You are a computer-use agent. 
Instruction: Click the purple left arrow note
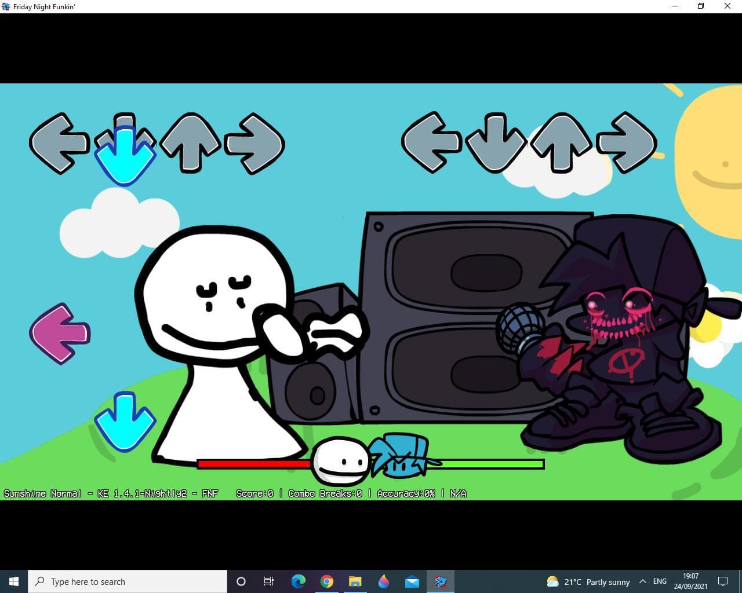pos(60,334)
